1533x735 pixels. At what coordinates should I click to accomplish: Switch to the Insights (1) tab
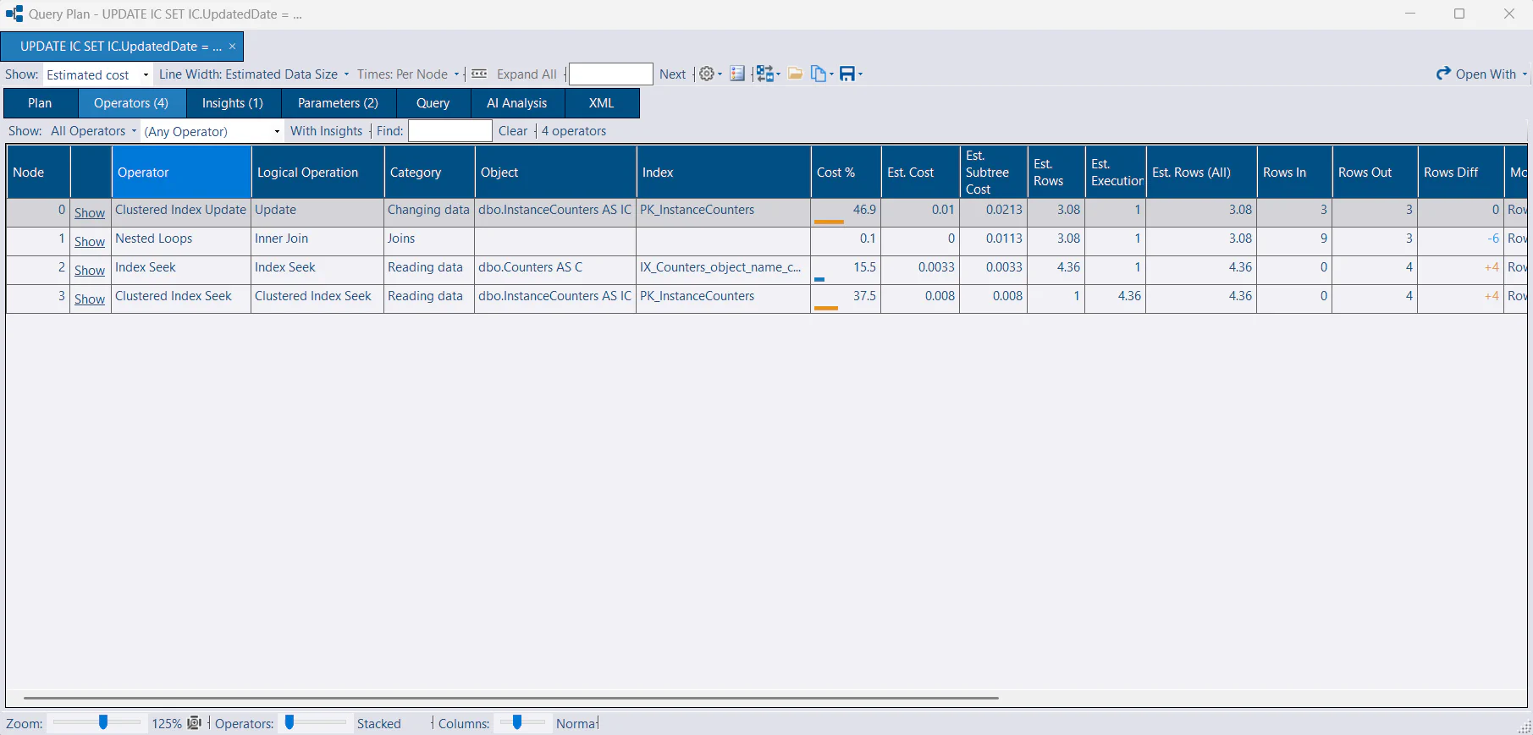point(233,103)
